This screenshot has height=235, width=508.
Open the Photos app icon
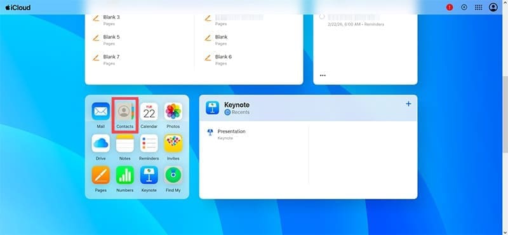(173, 112)
